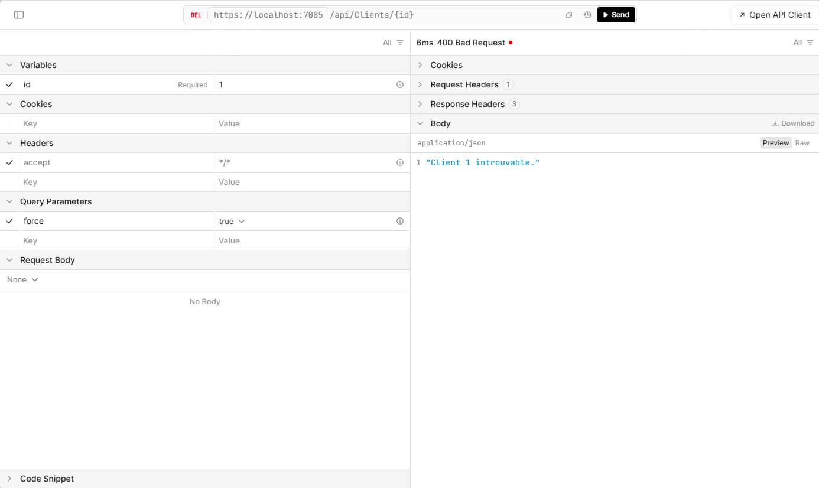This screenshot has width=819, height=488.
Task: Click the Cookies Key input field
Action: [x=117, y=123]
